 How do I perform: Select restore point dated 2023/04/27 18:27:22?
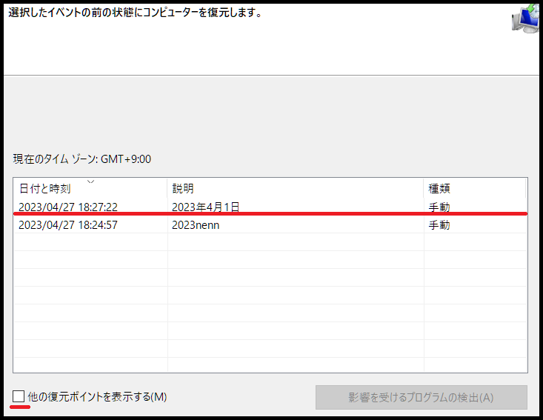pos(270,207)
